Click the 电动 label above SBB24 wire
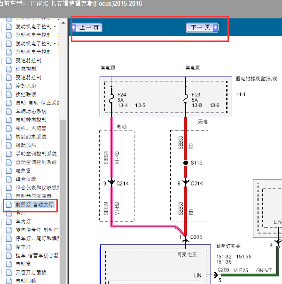282x284 pixels. pyautogui.click(x=122, y=127)
